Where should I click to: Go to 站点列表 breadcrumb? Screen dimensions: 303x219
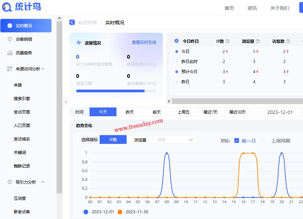(x=87, y=23)
